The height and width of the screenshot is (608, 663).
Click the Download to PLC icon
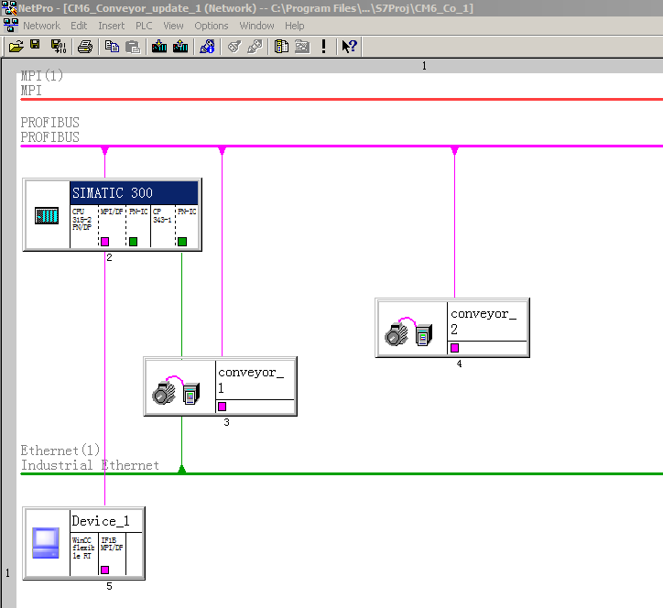159,46
